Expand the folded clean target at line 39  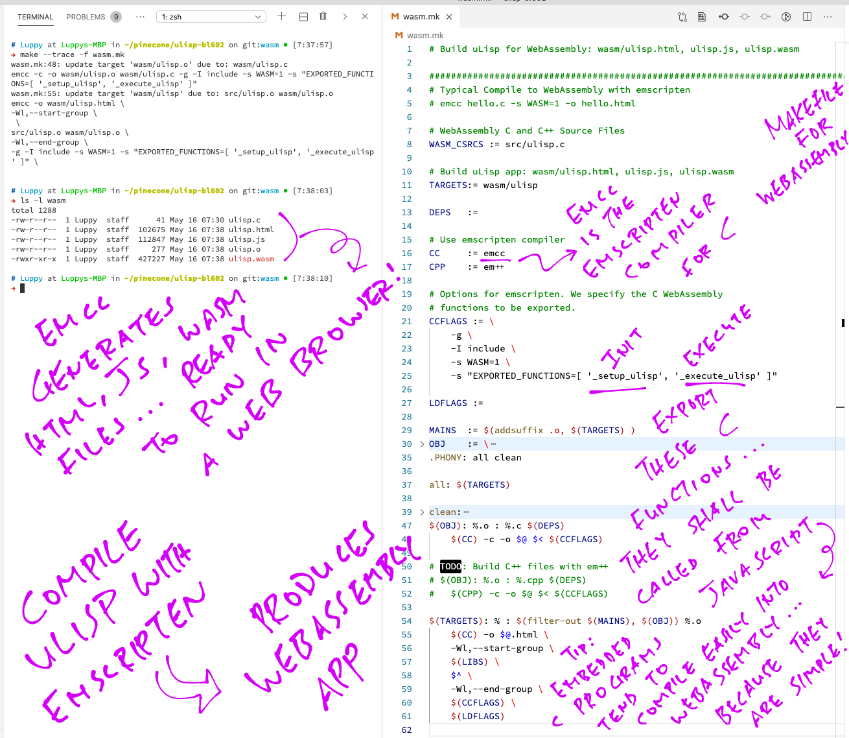pyautogui.click(x=421, y=512)
